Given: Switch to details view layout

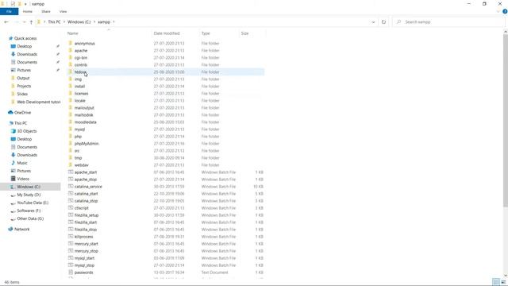Looking at the screenshot, I should [x=495, y=282].
